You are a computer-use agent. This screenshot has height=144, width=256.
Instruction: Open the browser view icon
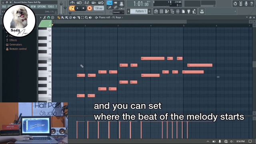172,12
